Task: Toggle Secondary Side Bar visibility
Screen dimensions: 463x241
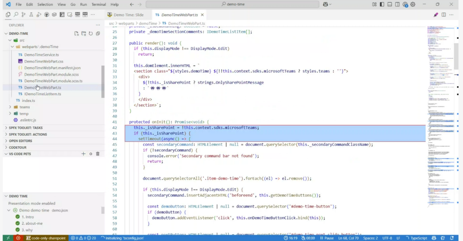Action: pyautogui.click(x=397, y=4)
